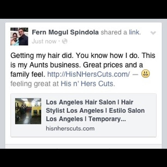167x167 pixels.
Task: Open the His n' Hers Cuts location link
Action: click(x=88, y=83)
